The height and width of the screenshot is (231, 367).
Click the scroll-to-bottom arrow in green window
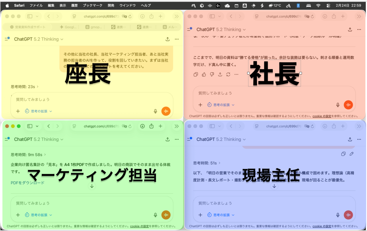click(x=92, y=186)
